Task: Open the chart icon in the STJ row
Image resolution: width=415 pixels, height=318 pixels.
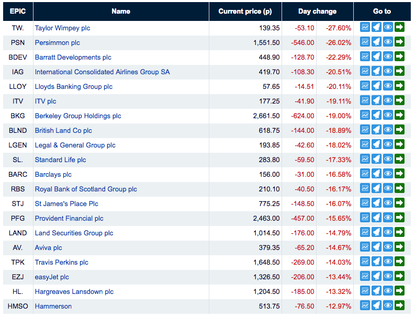Action: (365, 203)
